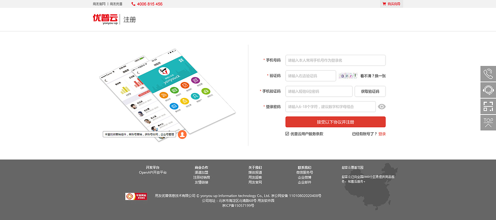Viewport: 496px width, 220px height.
Task: Click 看不清？换一张 link
Action: tap(373, 76)
